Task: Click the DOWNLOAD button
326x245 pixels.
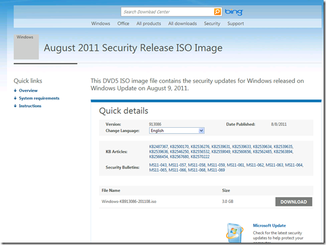Action: 293,202
